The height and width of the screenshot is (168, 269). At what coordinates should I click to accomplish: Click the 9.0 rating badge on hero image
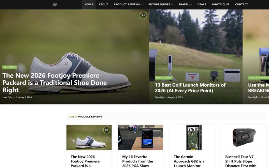[x=143, y=15]
